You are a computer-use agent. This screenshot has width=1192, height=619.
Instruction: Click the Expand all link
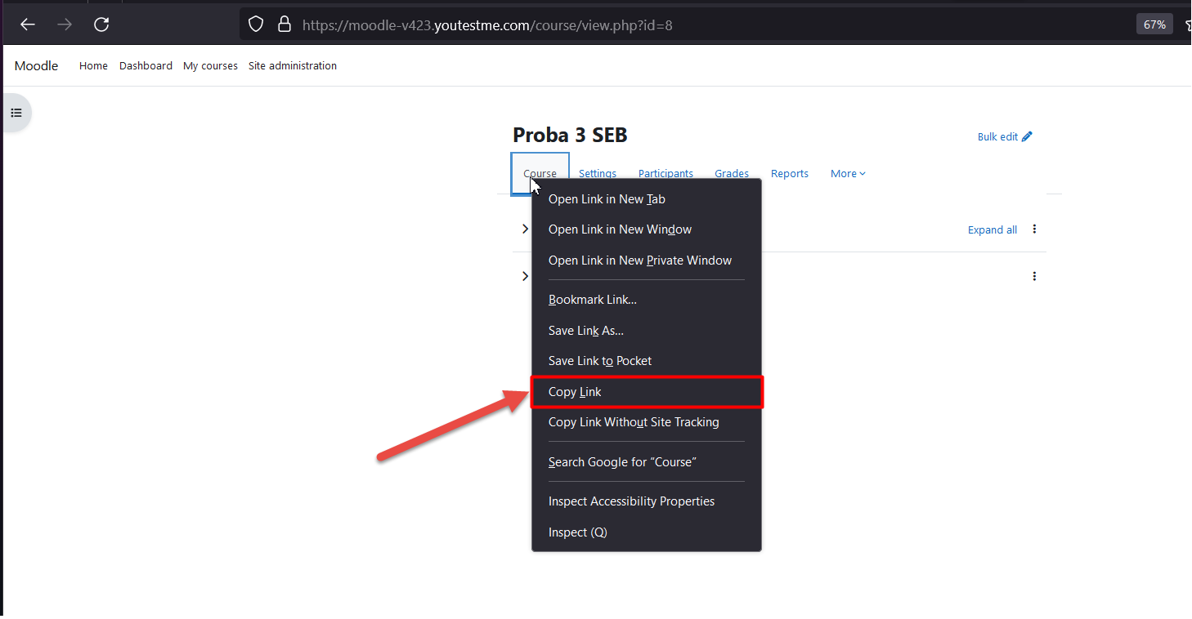coord(992,229)
